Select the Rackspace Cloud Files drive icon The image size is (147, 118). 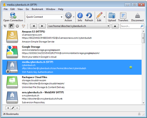pyautogui.click(x=12, y=82)
